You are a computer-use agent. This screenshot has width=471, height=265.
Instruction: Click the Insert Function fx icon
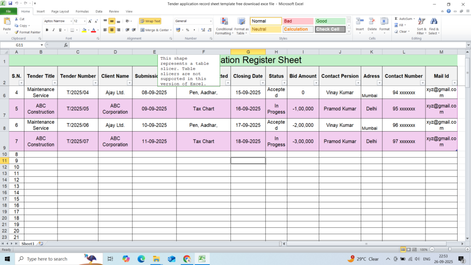tap(66, 45)
